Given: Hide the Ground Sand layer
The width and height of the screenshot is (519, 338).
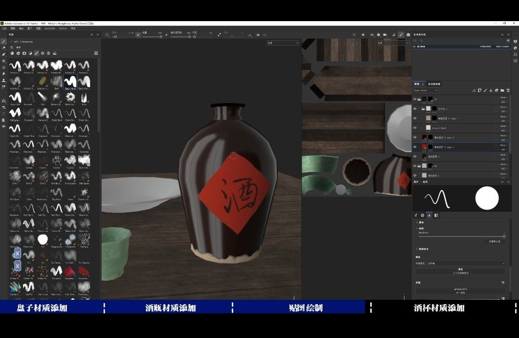Looking at the screenshot, I should tap(415, 128).
